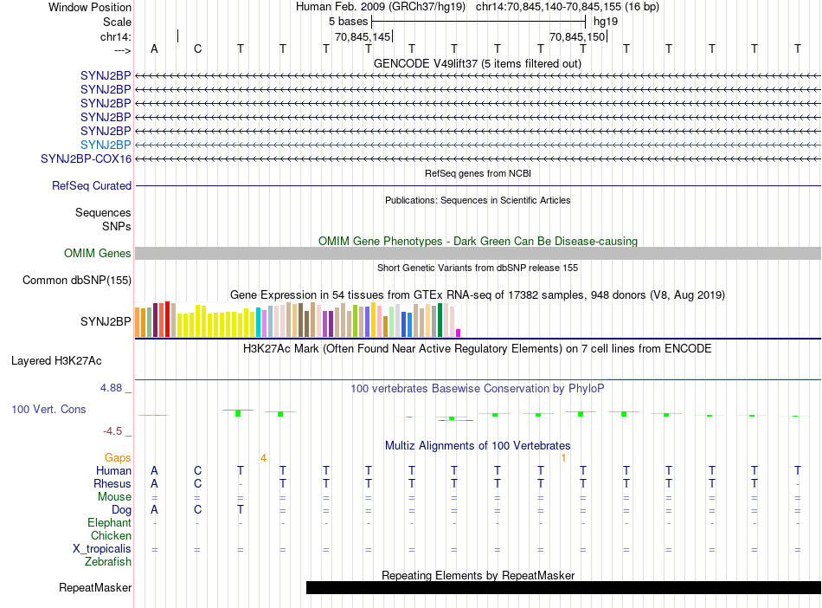Viewport: 822px width, 608px height.
Task: Click the dark green GTEx expression bar
Action: point(440,320)
